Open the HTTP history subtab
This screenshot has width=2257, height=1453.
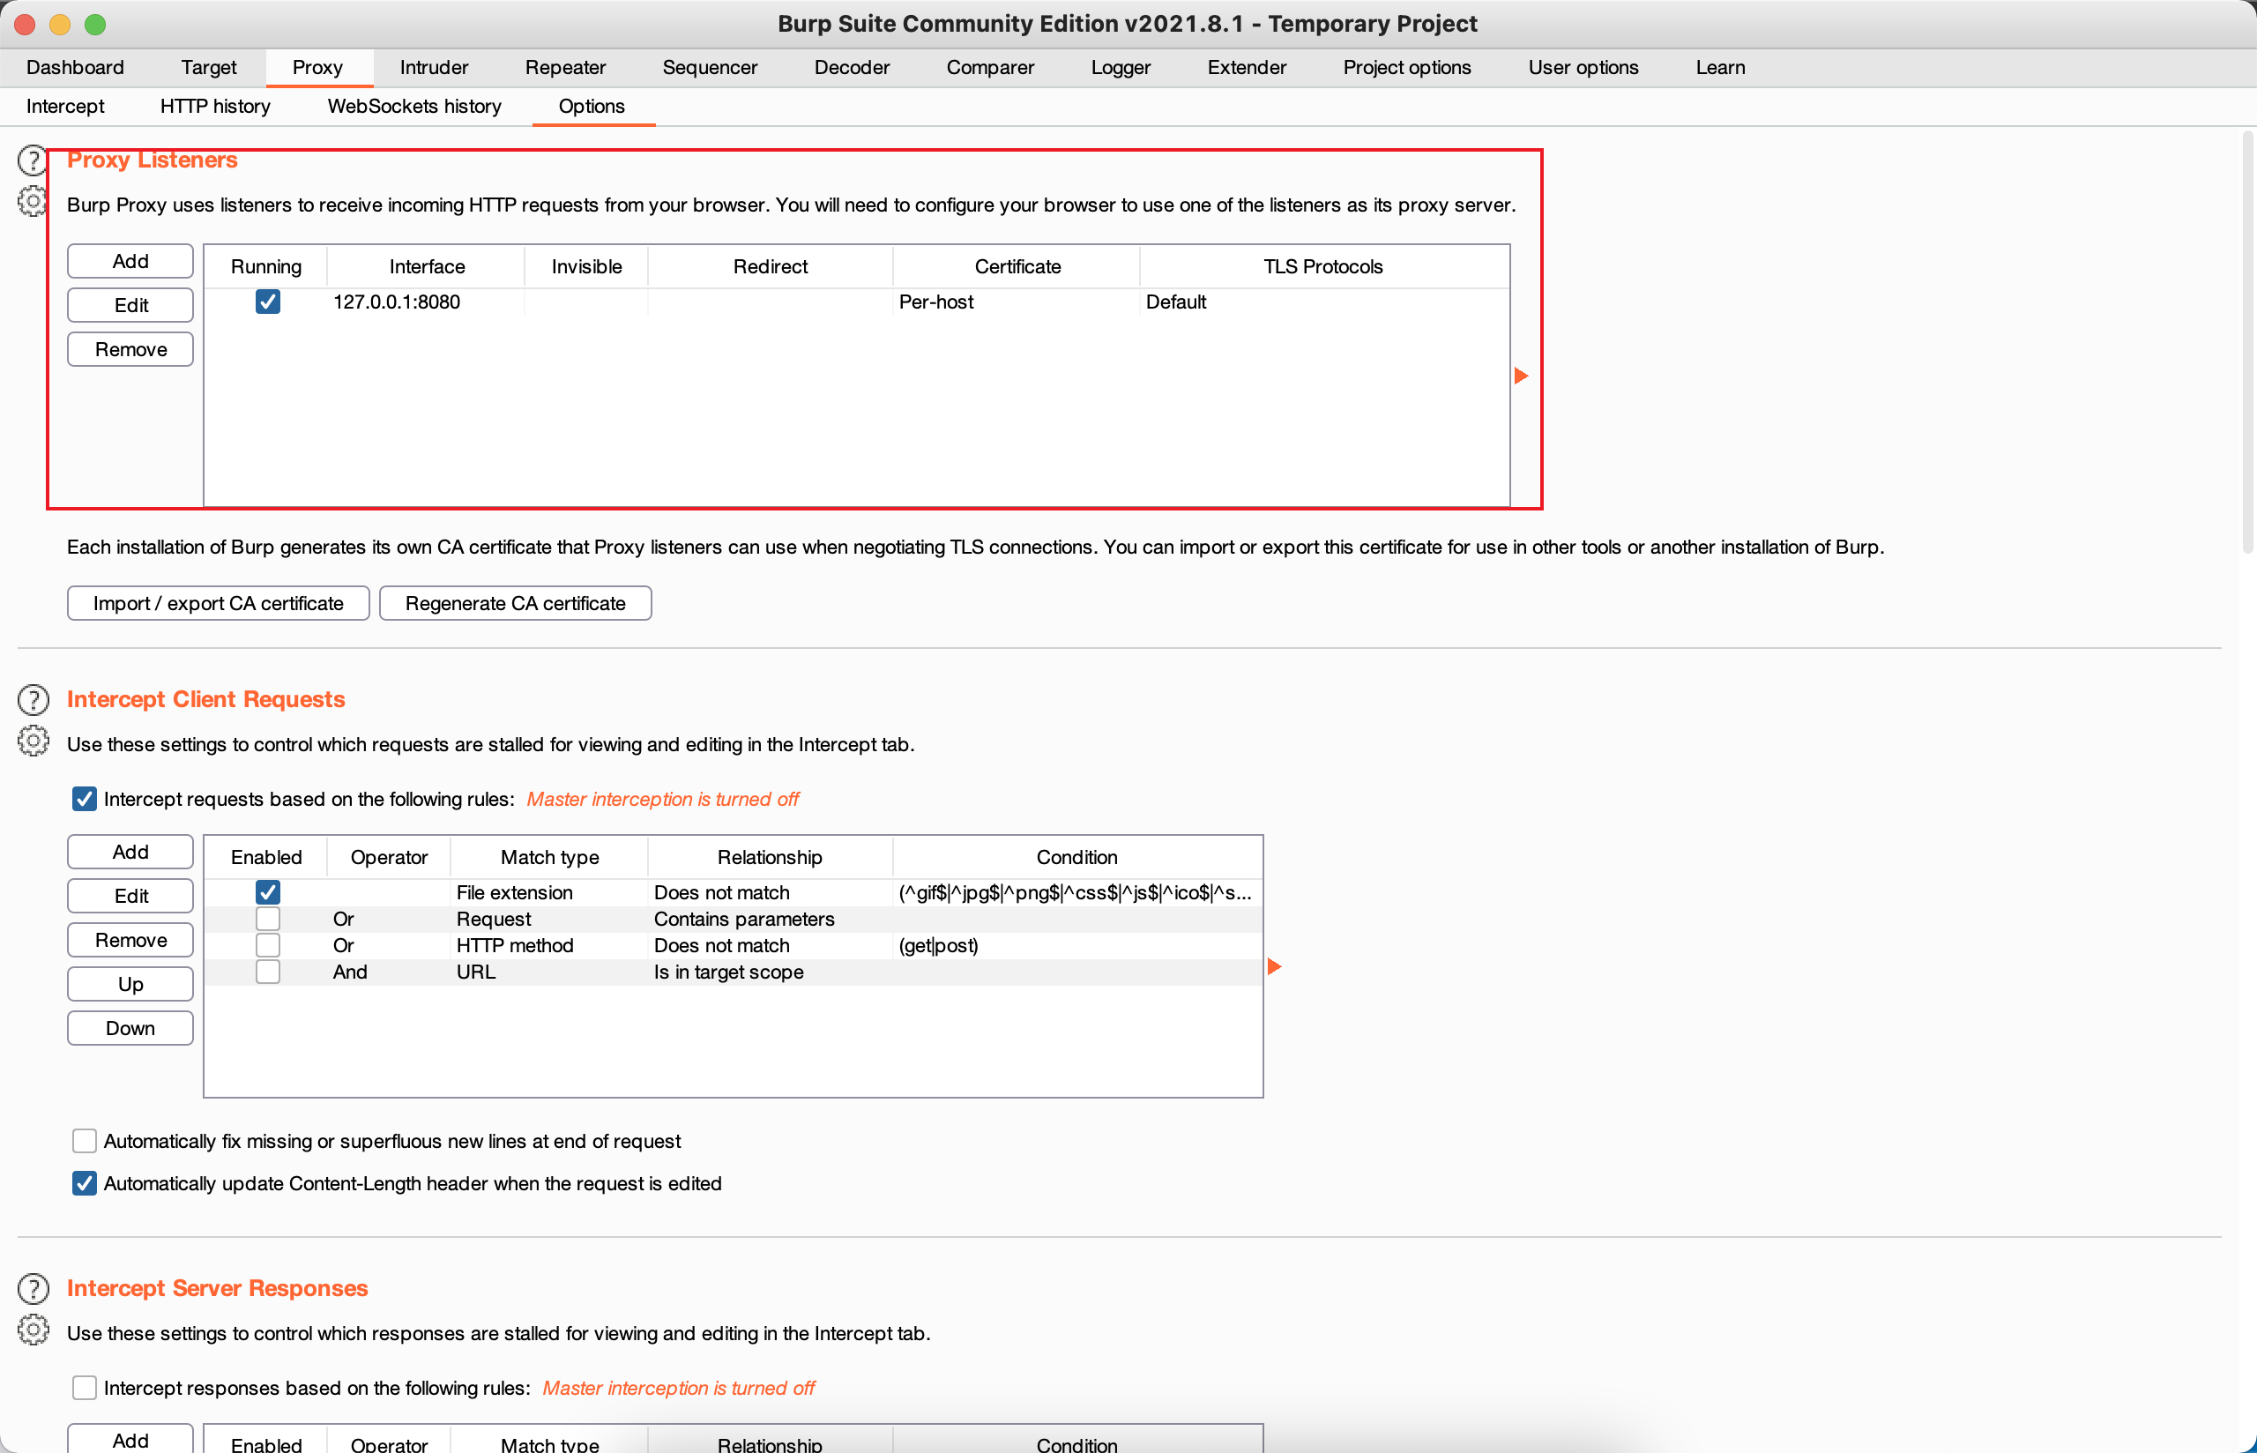pyautogui.click(x=215, y=107)
